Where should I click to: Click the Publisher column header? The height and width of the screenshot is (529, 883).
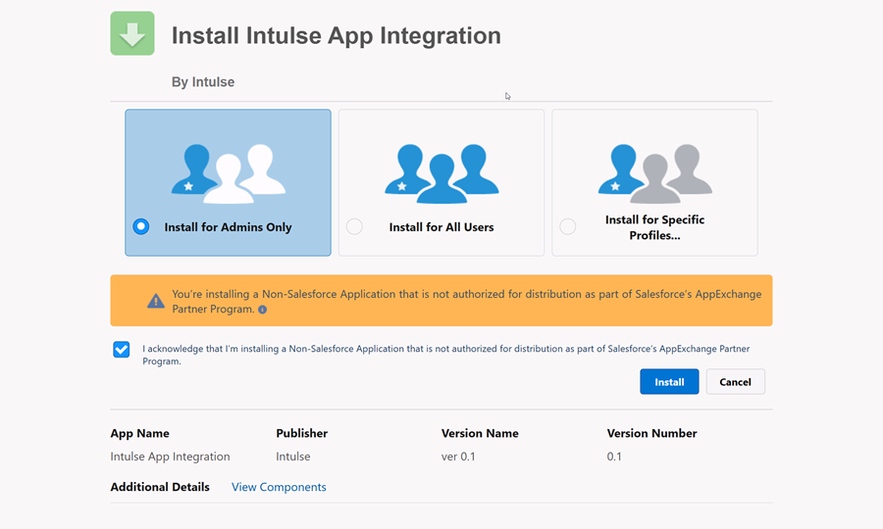pyautogui.click(x=302, y=433)
